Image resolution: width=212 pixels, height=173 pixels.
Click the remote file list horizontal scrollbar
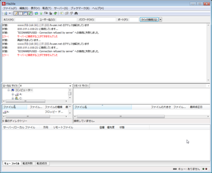click(121, 117)
